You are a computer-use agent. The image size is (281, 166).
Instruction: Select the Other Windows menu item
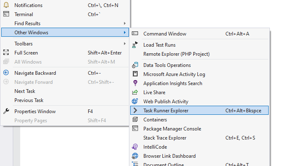(x=65, y=32)
